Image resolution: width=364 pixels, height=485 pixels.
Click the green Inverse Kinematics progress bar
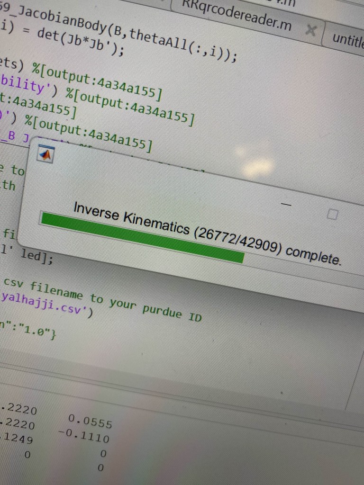point(142,238)
